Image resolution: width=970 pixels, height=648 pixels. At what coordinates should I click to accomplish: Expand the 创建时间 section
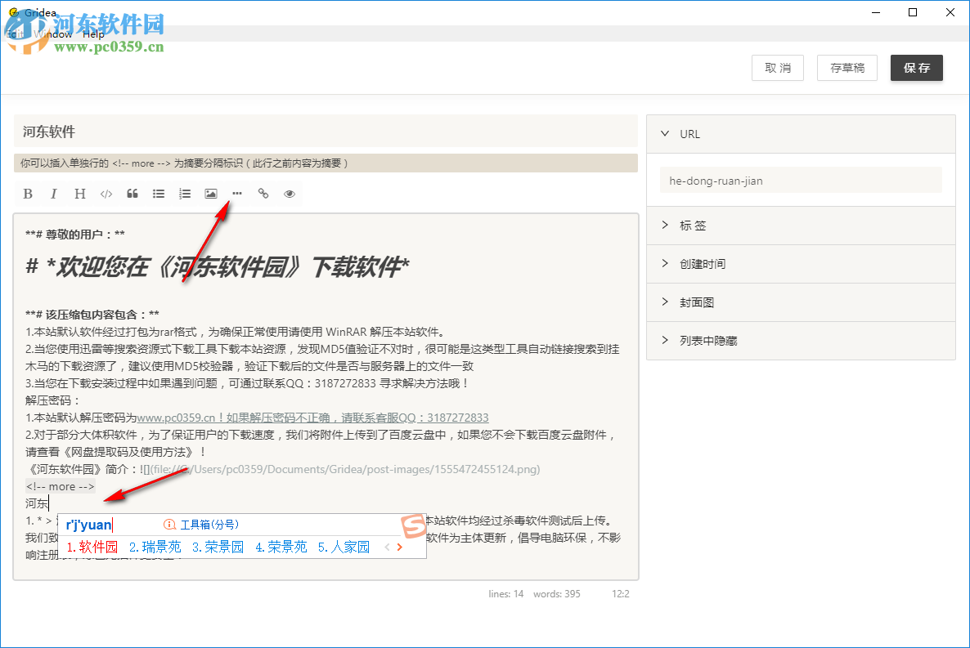tap(801, 264)
